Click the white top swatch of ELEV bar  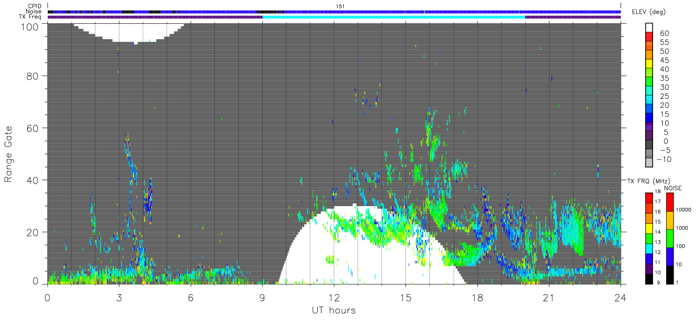pos(649,28)
